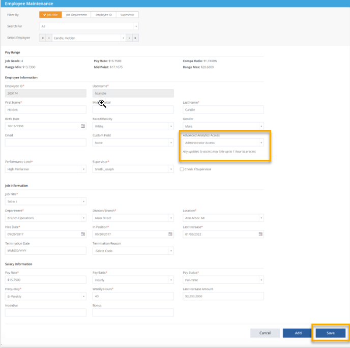Open Birth Date calendar picker
This screenshot has width=350, height=348.
click(x=83, y=126)
